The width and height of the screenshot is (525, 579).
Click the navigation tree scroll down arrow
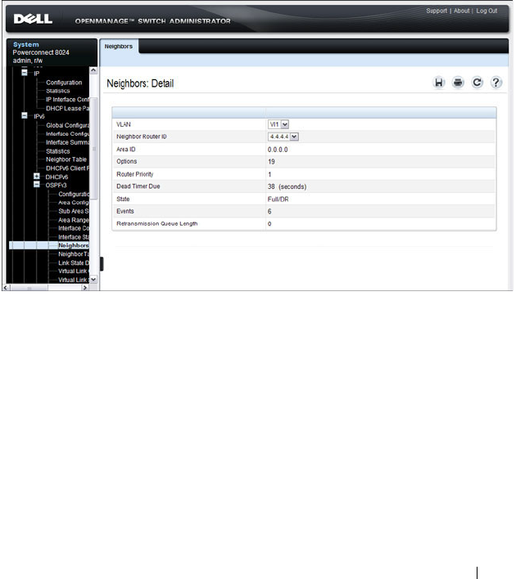(93, 280)
